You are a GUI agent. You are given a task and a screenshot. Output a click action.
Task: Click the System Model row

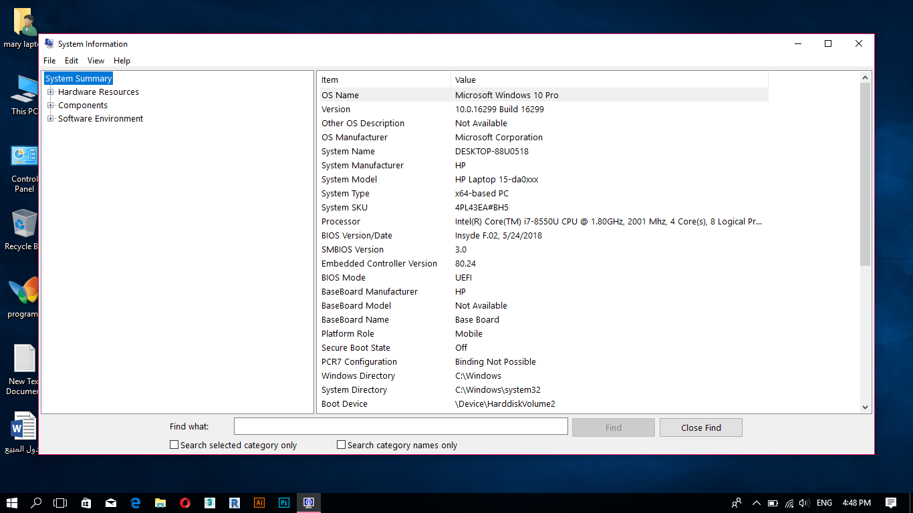point(543,179)
